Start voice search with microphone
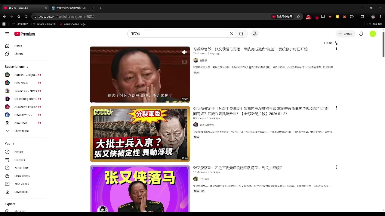Viewport: 385px width, 216px height. pyautogui.click(x=255, y=34)
